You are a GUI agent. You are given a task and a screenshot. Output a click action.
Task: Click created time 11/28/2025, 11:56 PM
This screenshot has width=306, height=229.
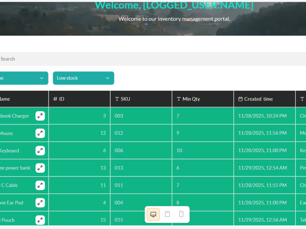click(x=265, y=133)
